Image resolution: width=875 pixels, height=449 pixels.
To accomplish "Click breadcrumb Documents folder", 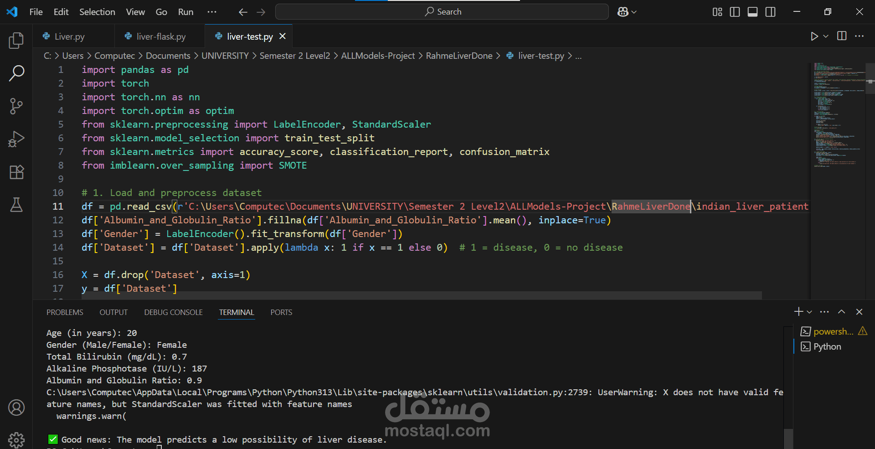I will [168, 56].
